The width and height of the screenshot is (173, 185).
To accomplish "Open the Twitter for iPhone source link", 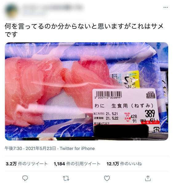I will 77,148.
